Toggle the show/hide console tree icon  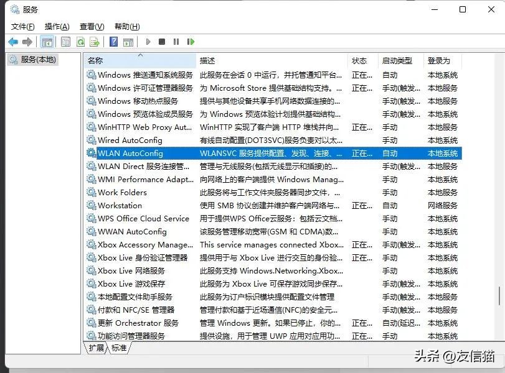(x=47, y=42)
